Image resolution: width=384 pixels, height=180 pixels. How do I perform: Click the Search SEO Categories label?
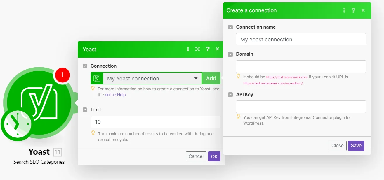click(x=39, y=162)
